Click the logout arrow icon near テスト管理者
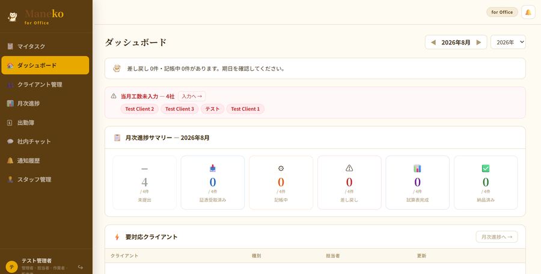This screenshot has height=274, width=541. tap(81, 267)
